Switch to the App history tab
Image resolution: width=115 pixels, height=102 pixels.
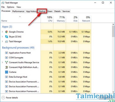[31, 11]
